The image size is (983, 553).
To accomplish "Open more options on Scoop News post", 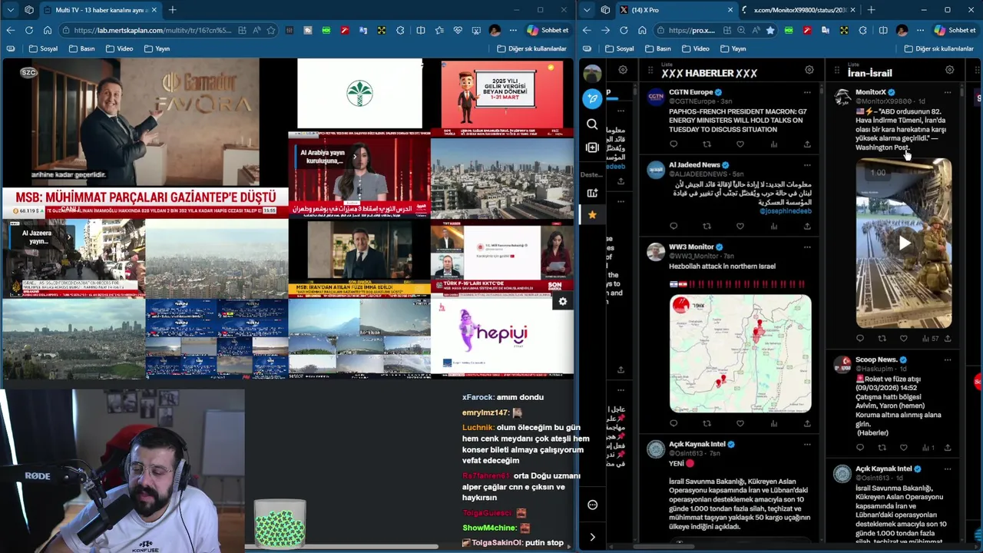I will point(948,359).
